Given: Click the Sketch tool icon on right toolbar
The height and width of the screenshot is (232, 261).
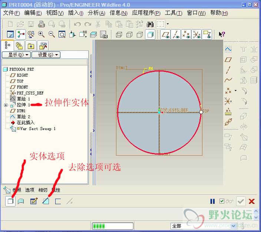Looking at the screenshot, I should point(228,49).
